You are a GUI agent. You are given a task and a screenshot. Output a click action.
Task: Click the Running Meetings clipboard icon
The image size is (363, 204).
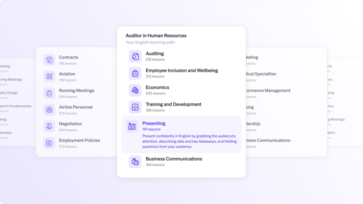pyautogui.click(x=49, y=93)
